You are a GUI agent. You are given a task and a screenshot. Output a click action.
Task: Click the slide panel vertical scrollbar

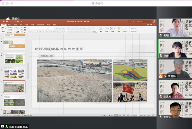coord(28,71)
